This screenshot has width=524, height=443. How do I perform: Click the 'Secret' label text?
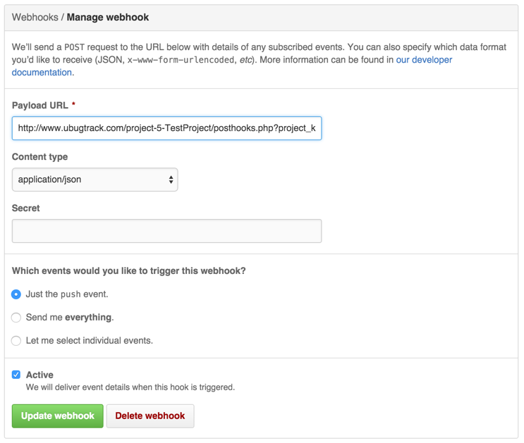coord(26,208)
